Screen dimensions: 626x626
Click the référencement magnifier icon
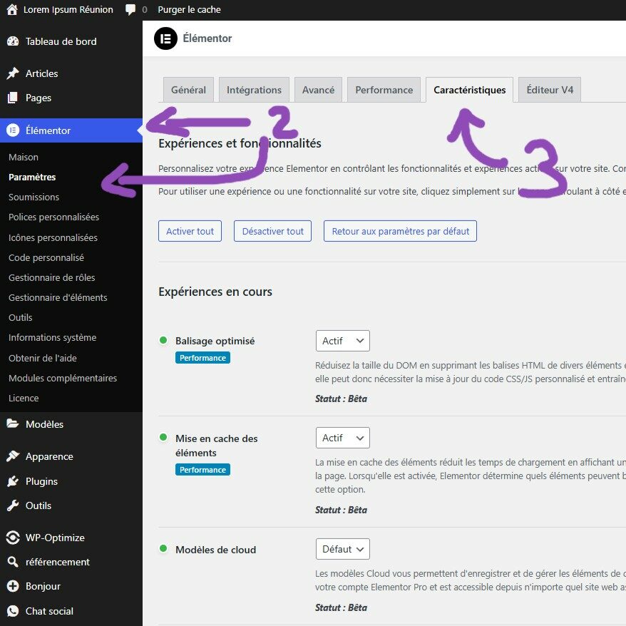tap(13, 562)
